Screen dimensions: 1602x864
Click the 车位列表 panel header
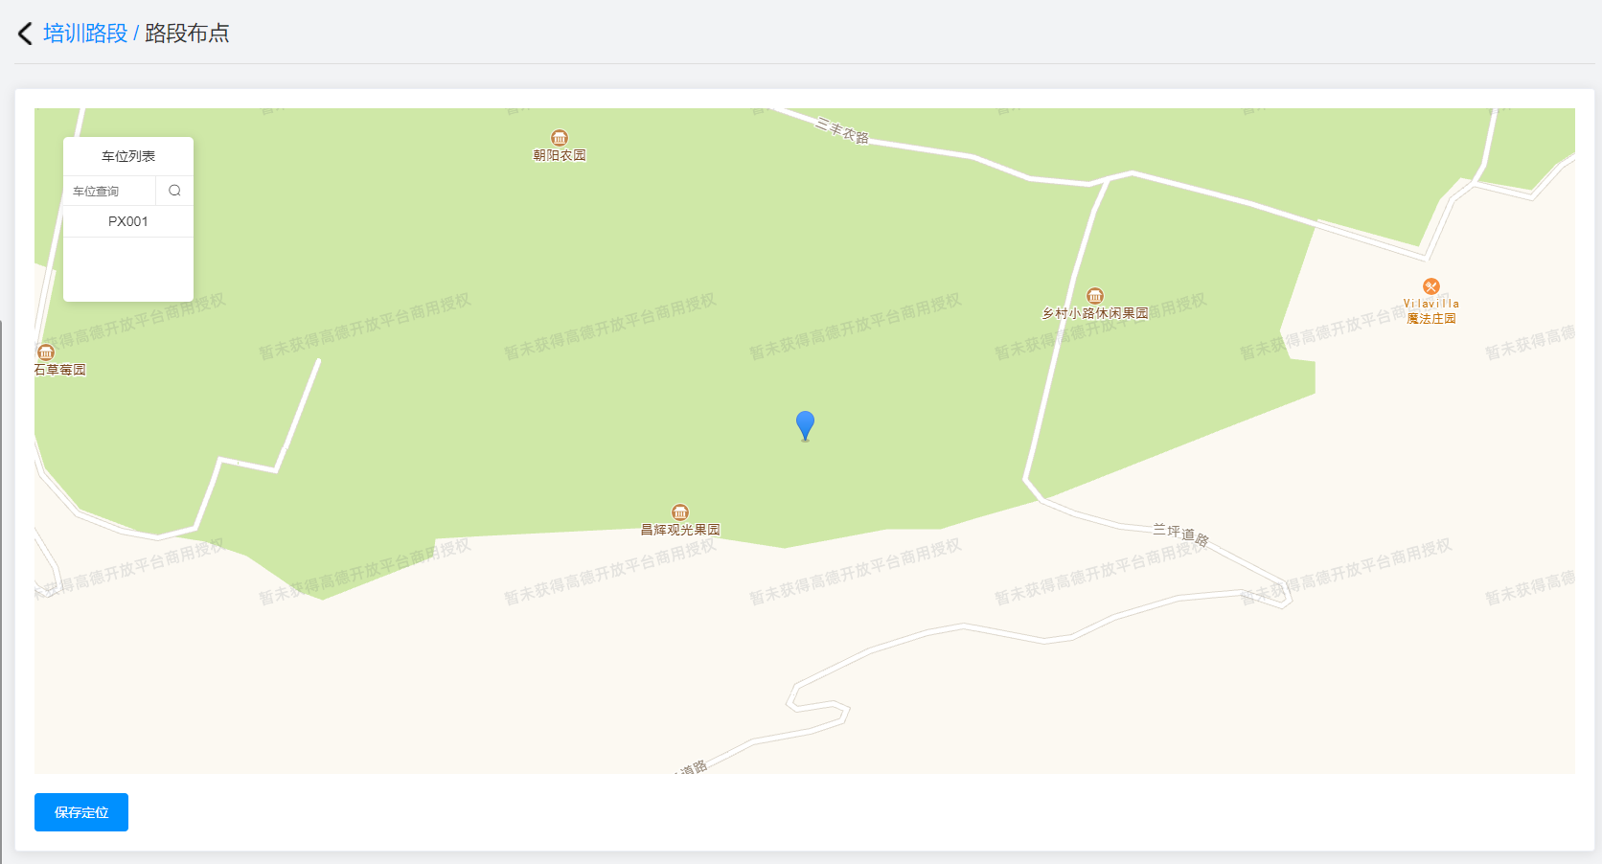pos(128,156)
